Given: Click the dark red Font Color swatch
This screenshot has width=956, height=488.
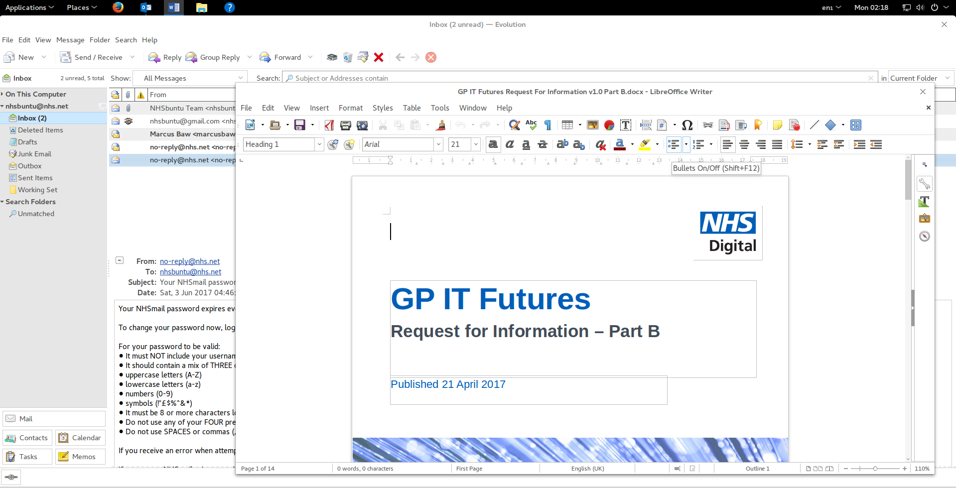Looking at the screenshot, I should (x=620, y=144).
